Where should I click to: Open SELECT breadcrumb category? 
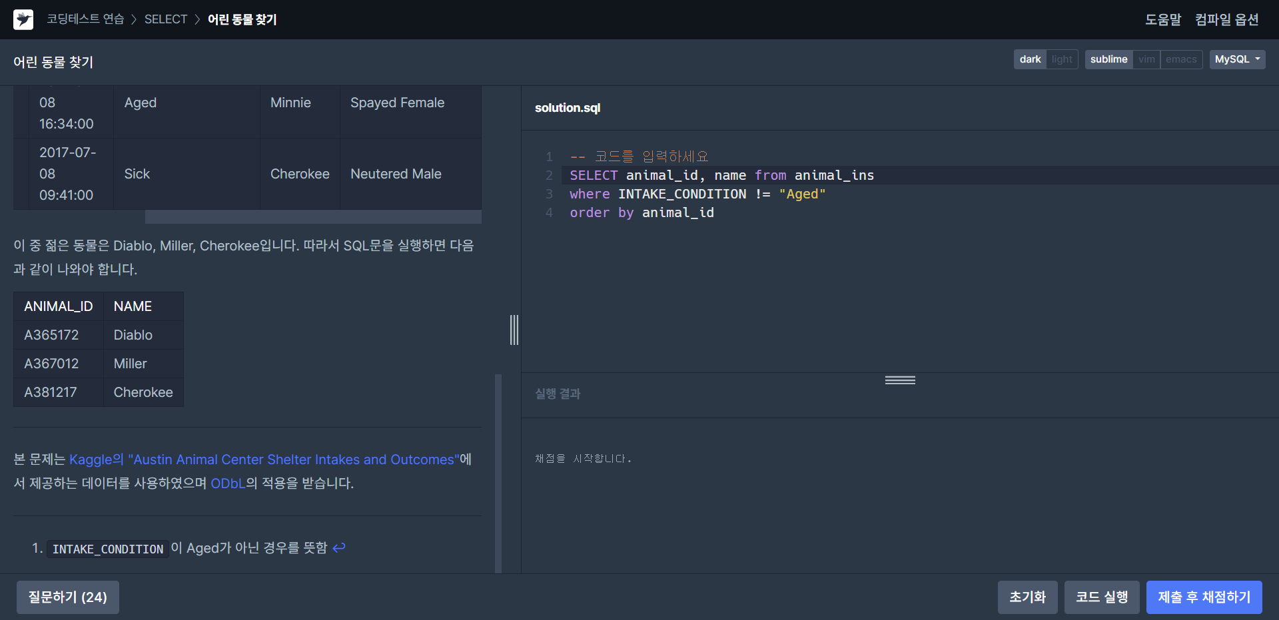pos(166,19)
